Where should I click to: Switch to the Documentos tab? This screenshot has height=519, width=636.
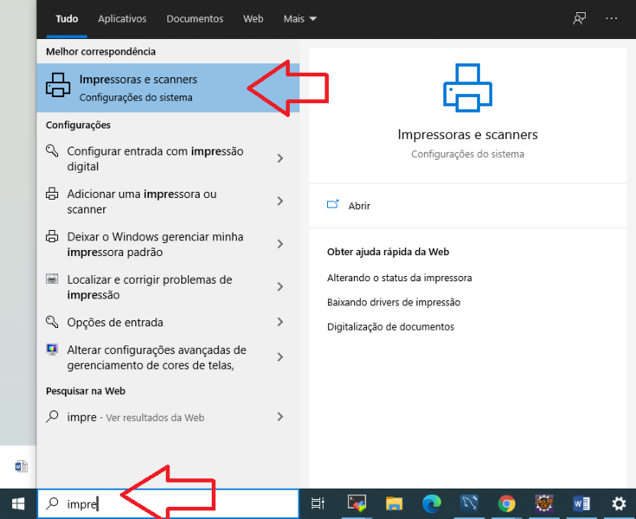point(195,19)
